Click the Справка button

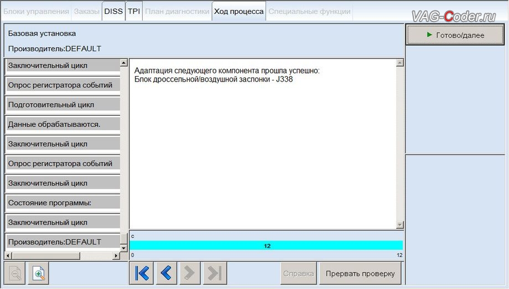click(298, 274)
